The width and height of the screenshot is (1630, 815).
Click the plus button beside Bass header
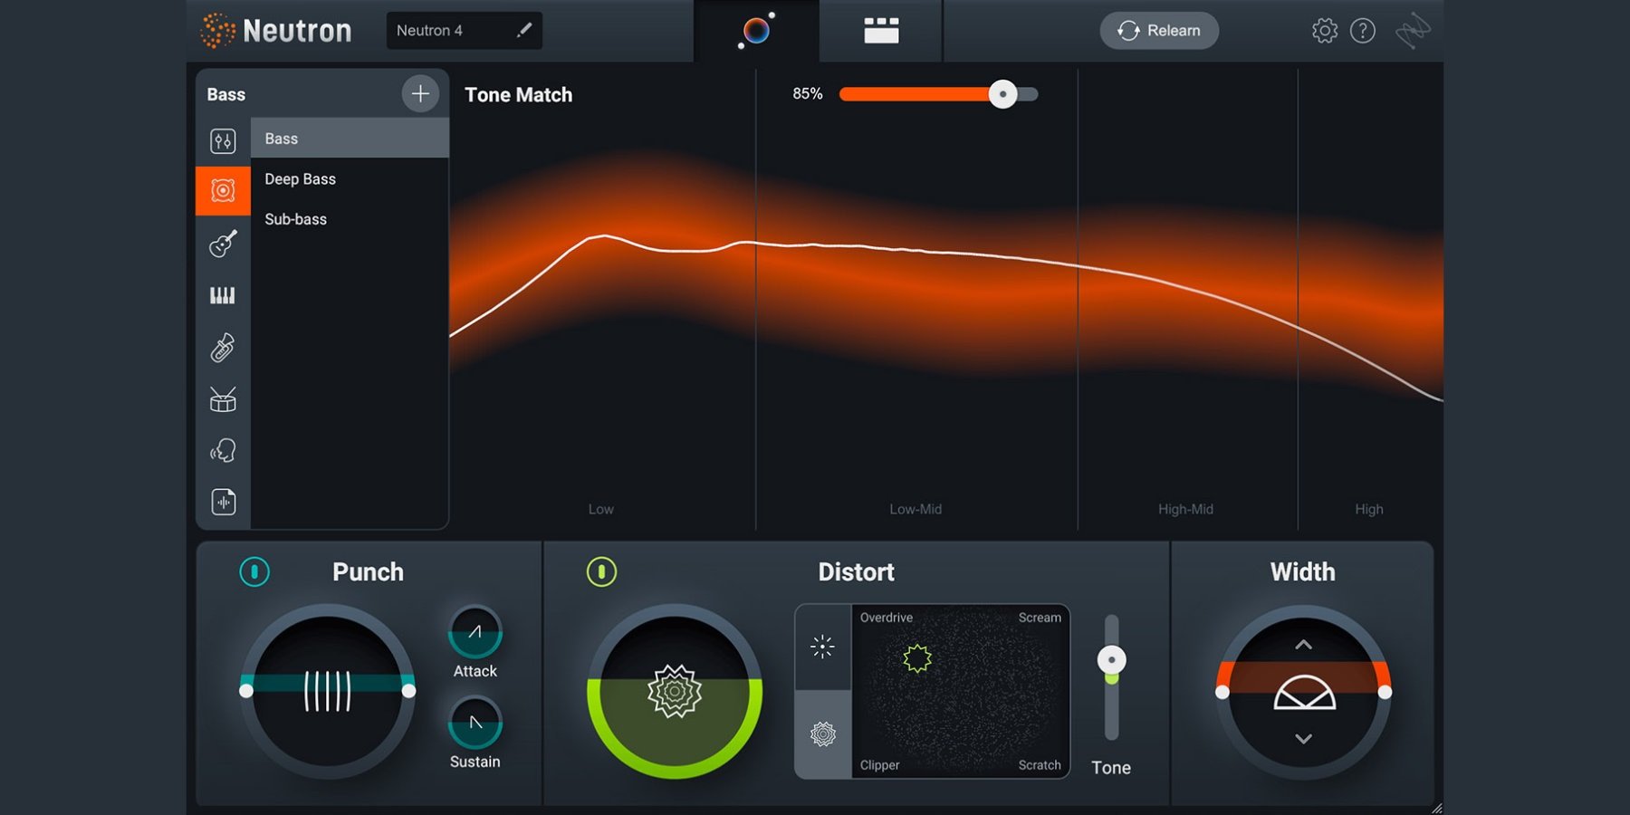click(x=420, y=93)
